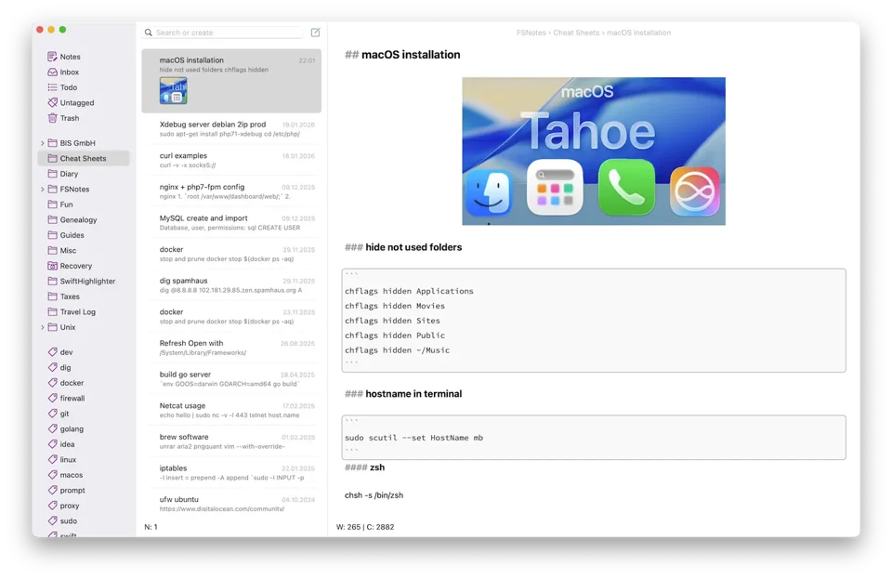892x579 pixels.
Task: Select the Travel Log folder
Action: coord(84,311)
